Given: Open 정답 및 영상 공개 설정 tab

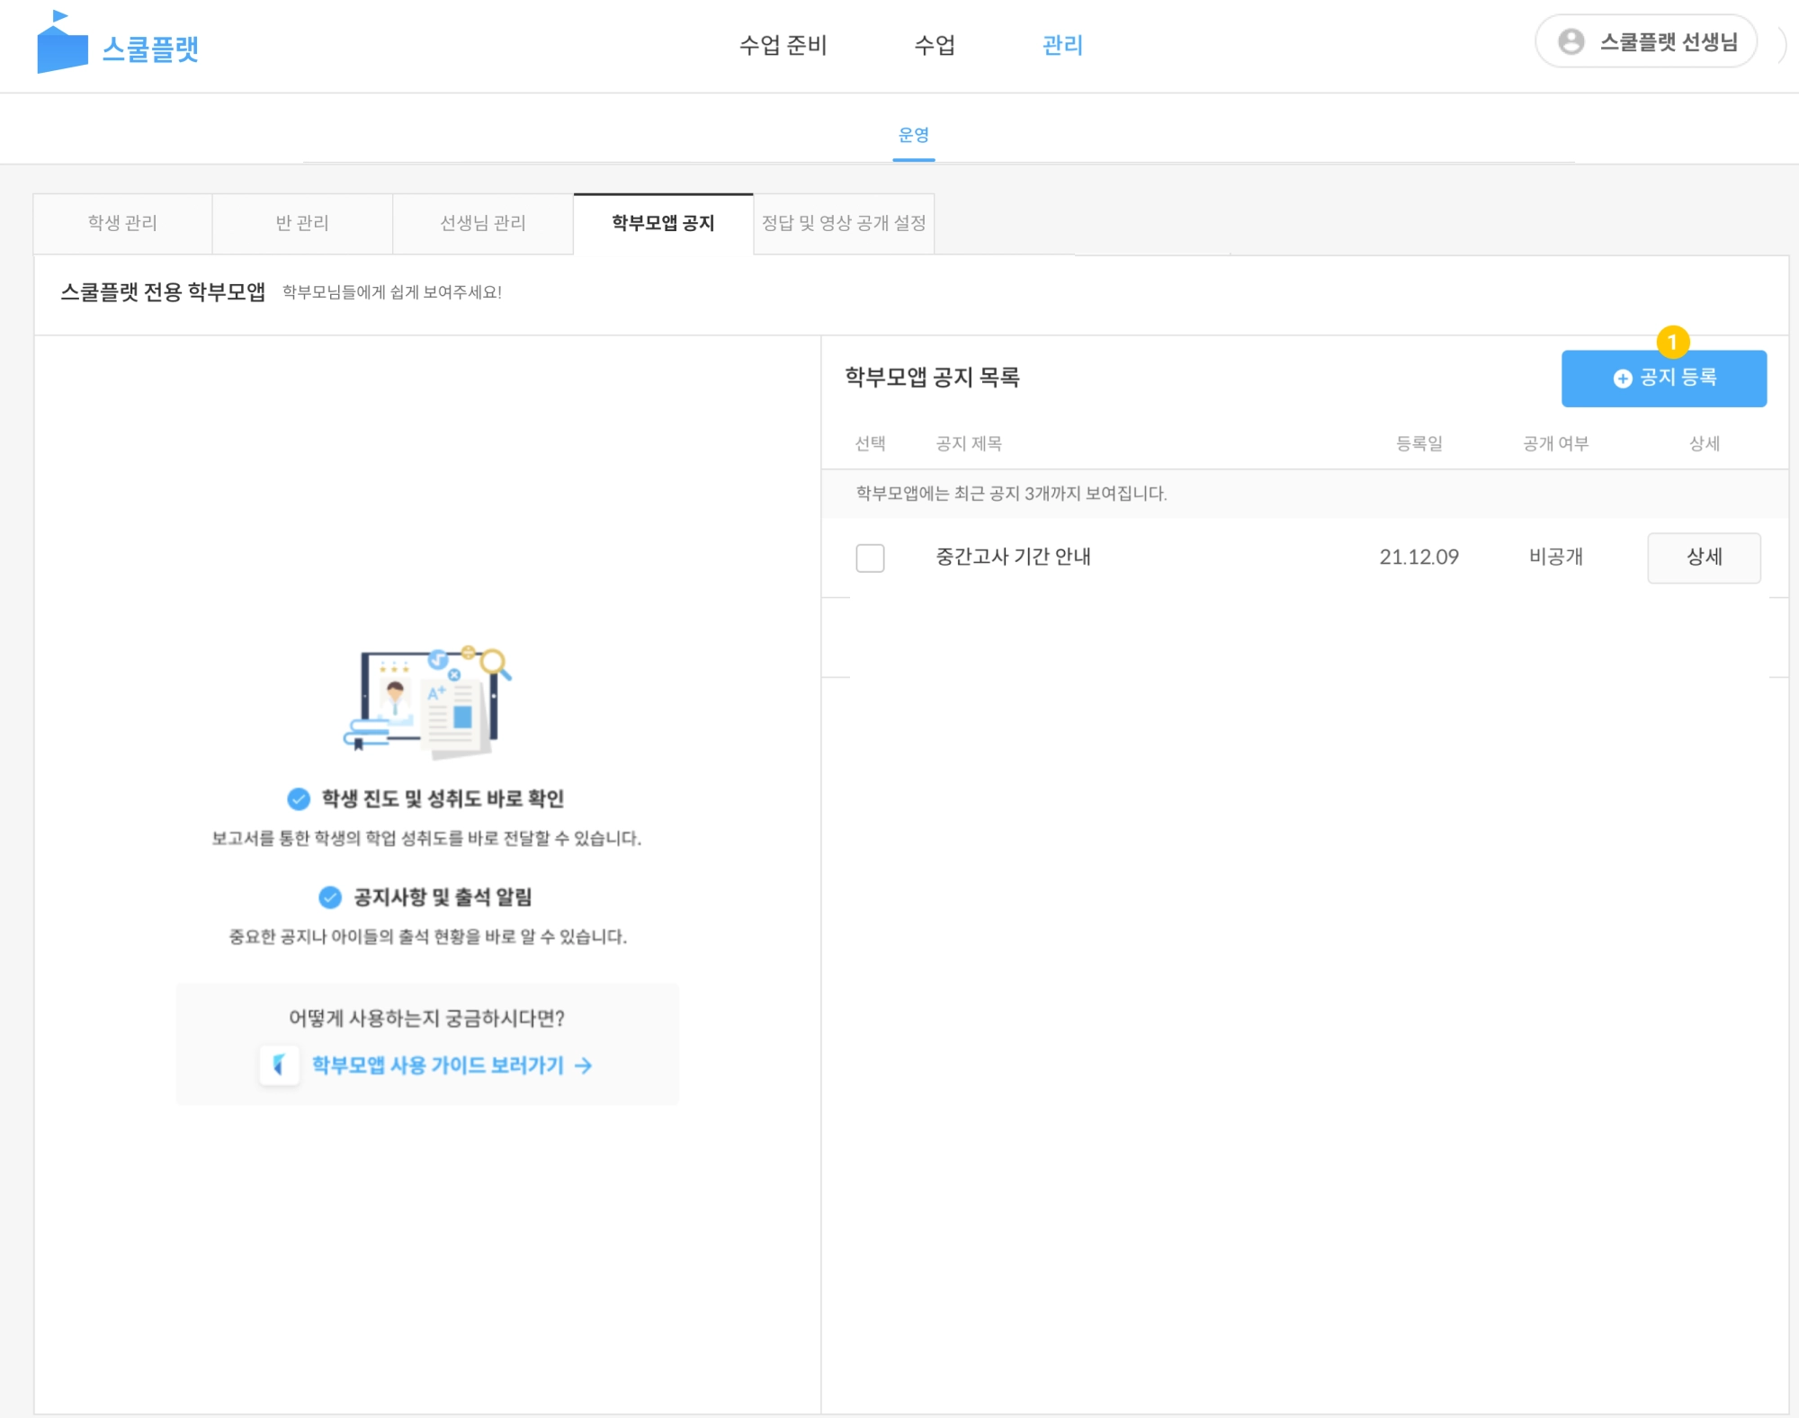Looking at the screenshot, I should [x=844, y=223].
